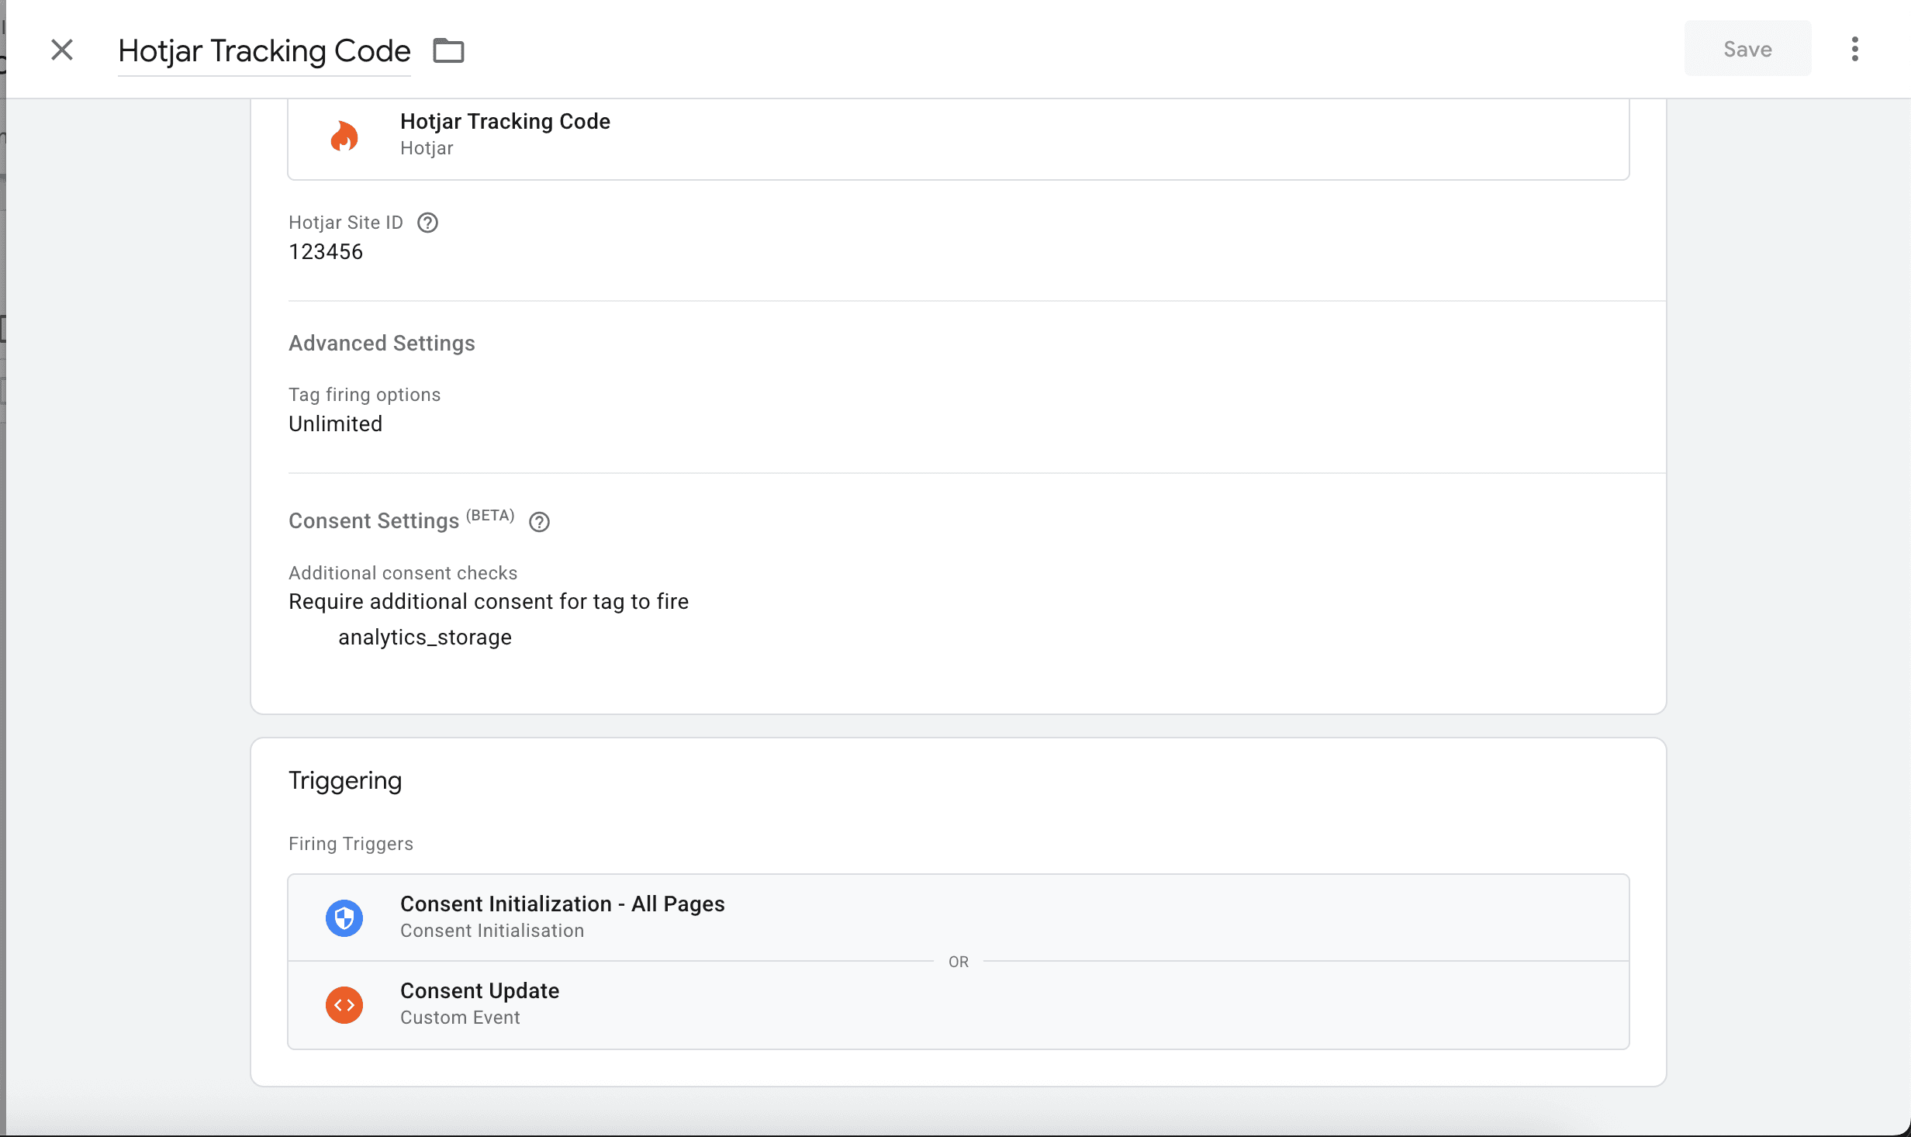This screenshot has width=1911, height=1137.
Task: Open the Advanced Settings section
Action: tap(382, 344)
